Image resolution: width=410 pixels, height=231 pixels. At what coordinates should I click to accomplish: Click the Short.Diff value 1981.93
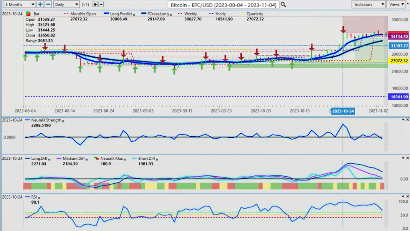click(146, 164)
